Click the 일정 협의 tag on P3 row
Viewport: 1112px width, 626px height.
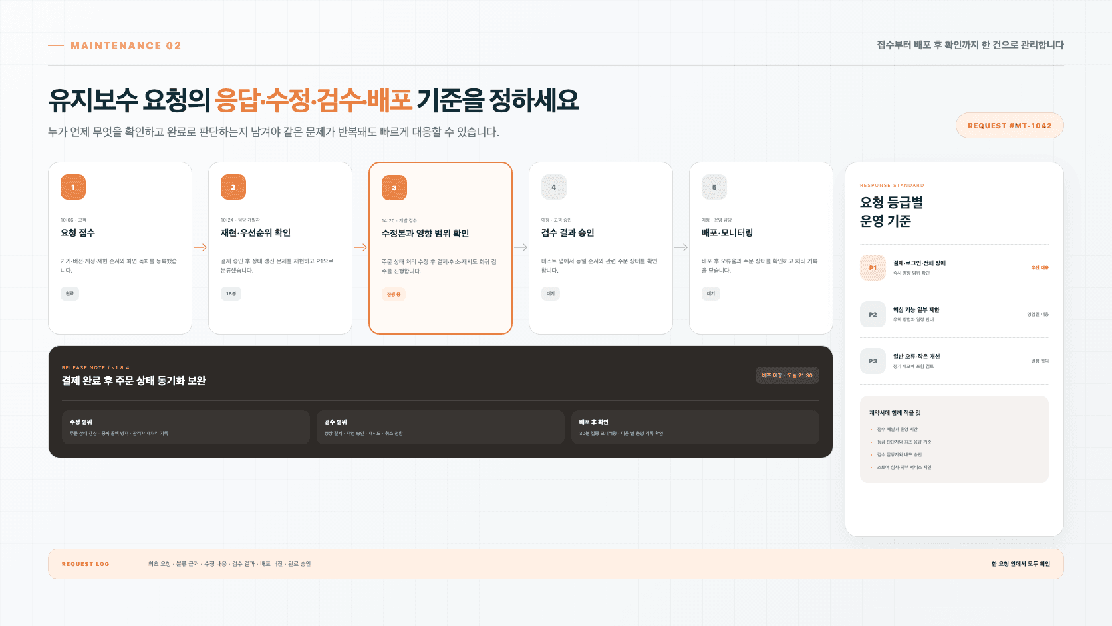tap(1040, 361)
